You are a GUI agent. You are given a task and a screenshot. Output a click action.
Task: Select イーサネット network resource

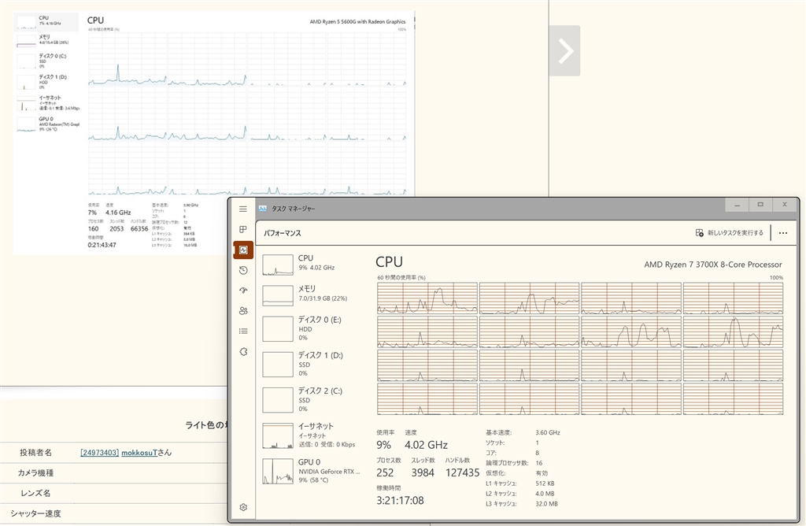pos(313,435)
